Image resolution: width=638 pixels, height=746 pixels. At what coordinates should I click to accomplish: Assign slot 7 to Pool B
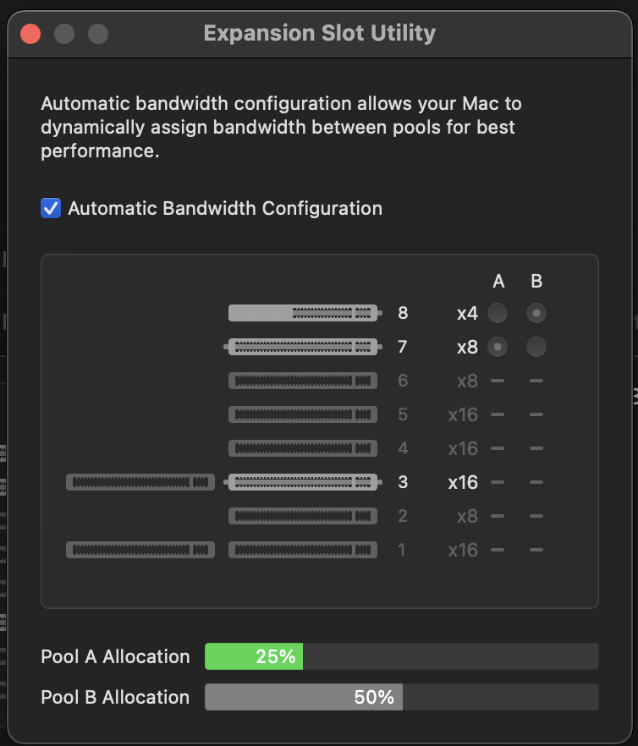(x=536, y=347)
